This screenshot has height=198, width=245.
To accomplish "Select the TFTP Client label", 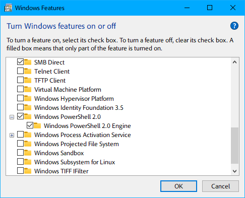I will [x=50, y=81].
